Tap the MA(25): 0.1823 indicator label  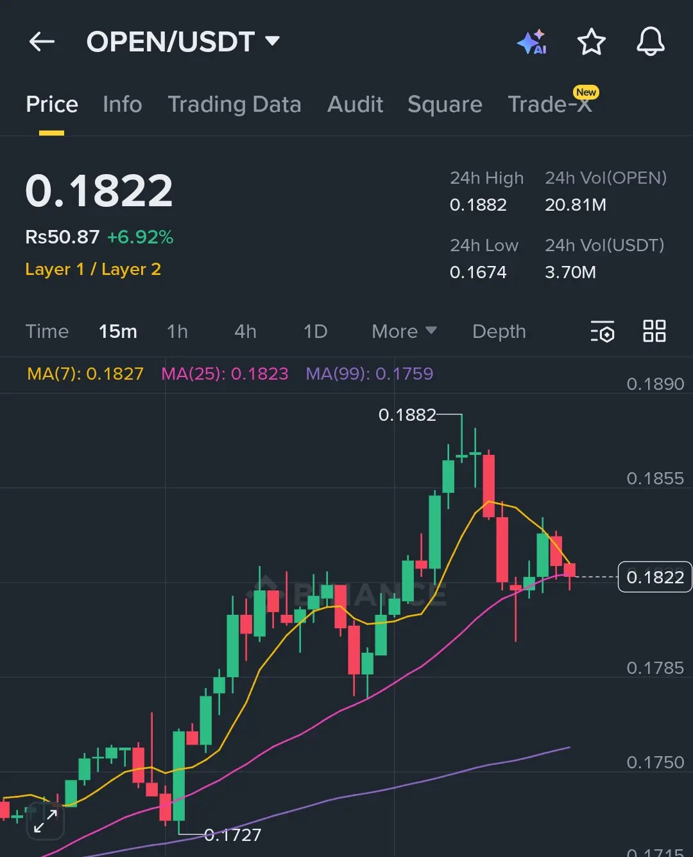coord(225,374)
